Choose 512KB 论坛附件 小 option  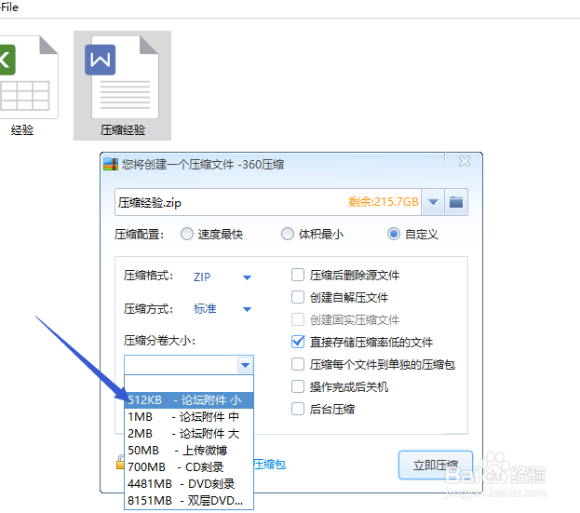pos(189,400)
